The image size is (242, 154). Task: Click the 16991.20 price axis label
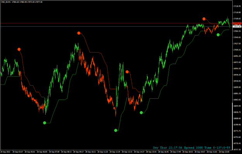click(x=237, y=56)
